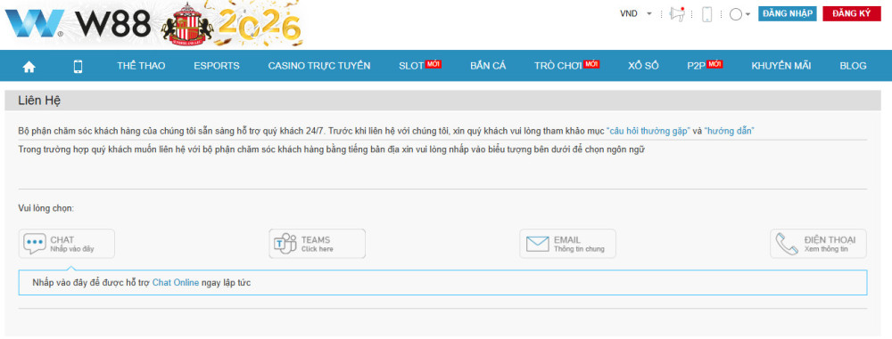This screenshot has height=339, width=892.
Task: Click the "Liên Hệ" heading text
Action: coord(39,101)
